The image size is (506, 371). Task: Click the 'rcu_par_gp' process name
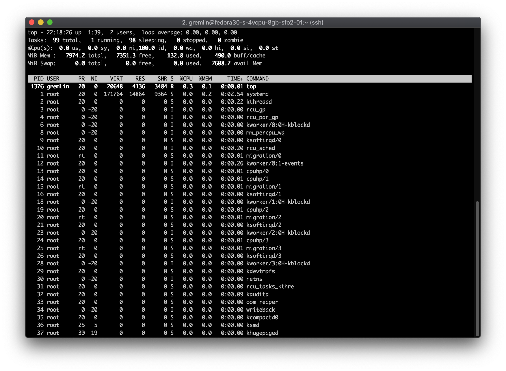click(262, 117)
